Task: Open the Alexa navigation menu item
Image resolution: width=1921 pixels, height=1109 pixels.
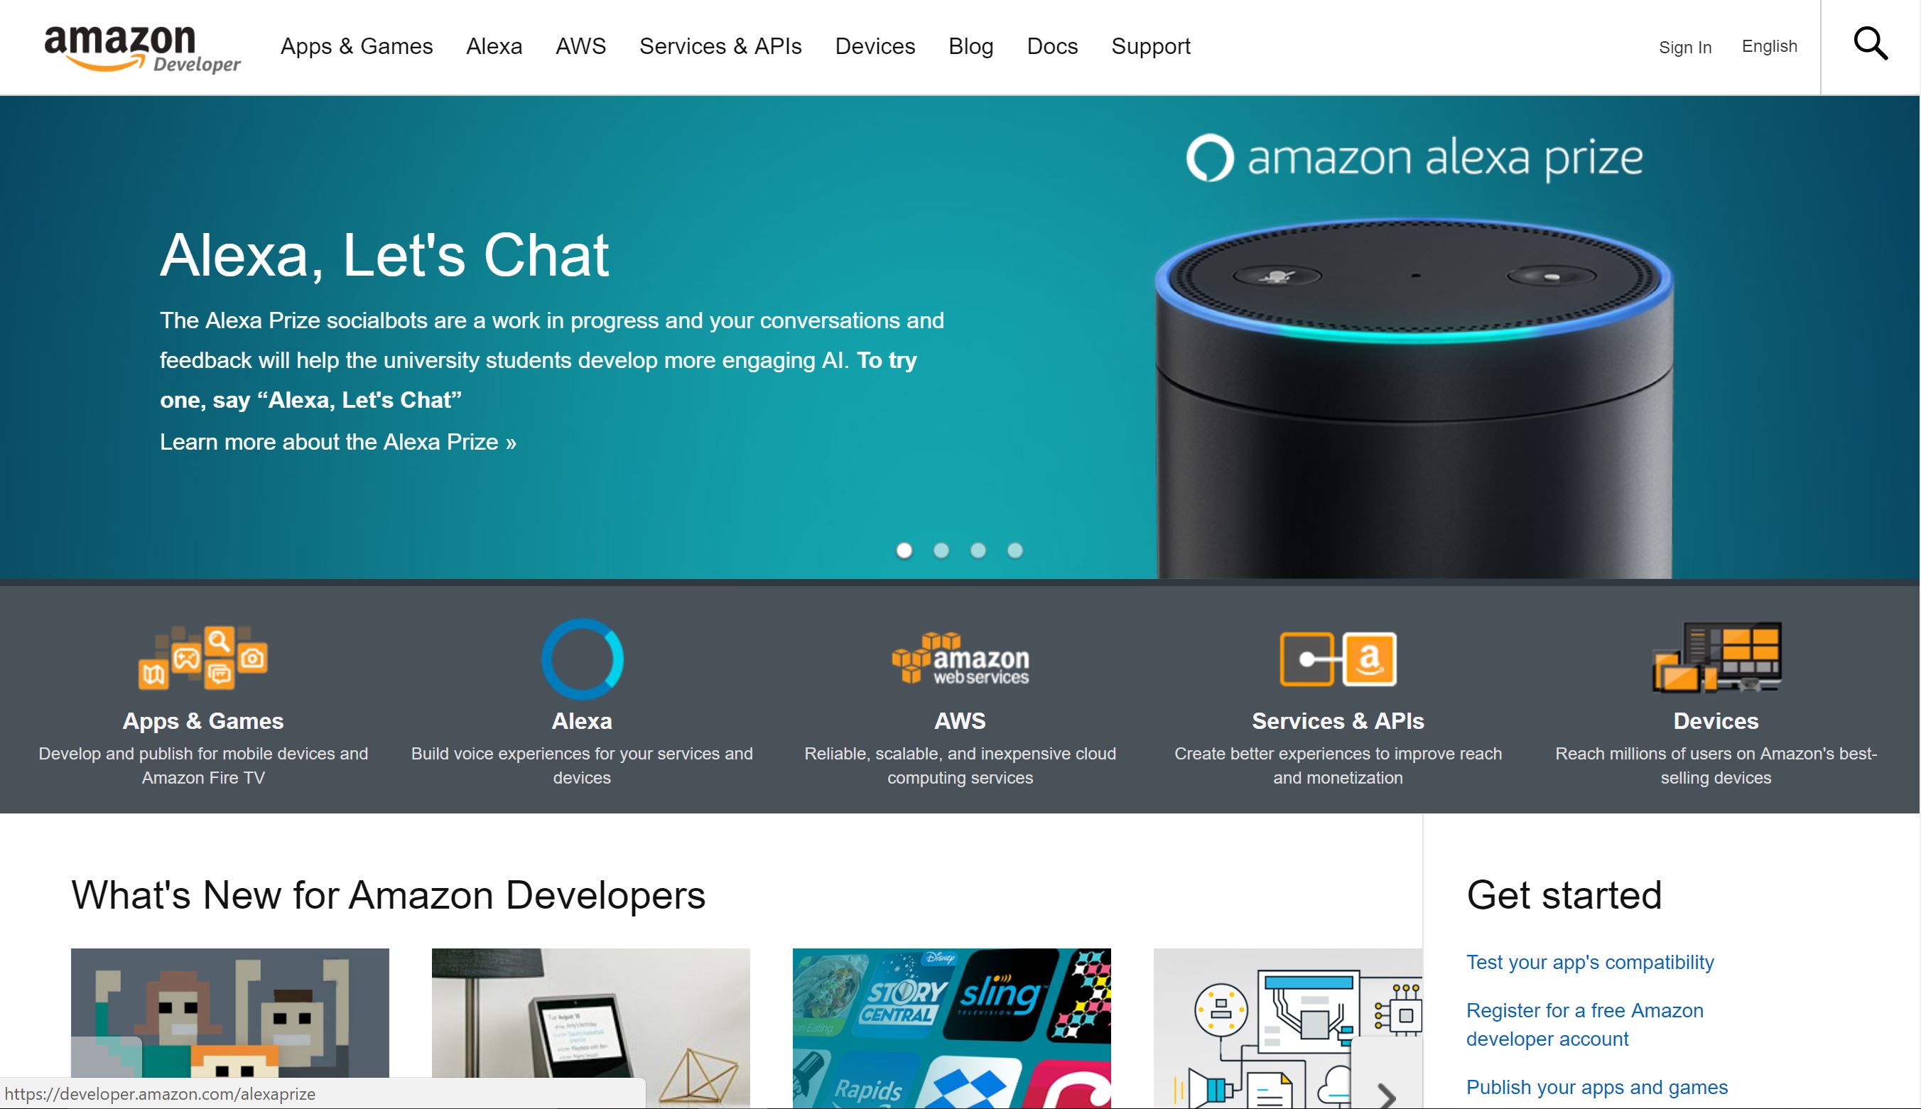Action: tap(494, 46)
